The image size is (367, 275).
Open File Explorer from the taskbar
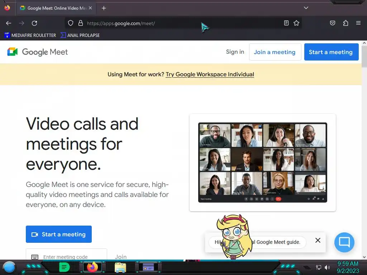(x=120, y=267)
